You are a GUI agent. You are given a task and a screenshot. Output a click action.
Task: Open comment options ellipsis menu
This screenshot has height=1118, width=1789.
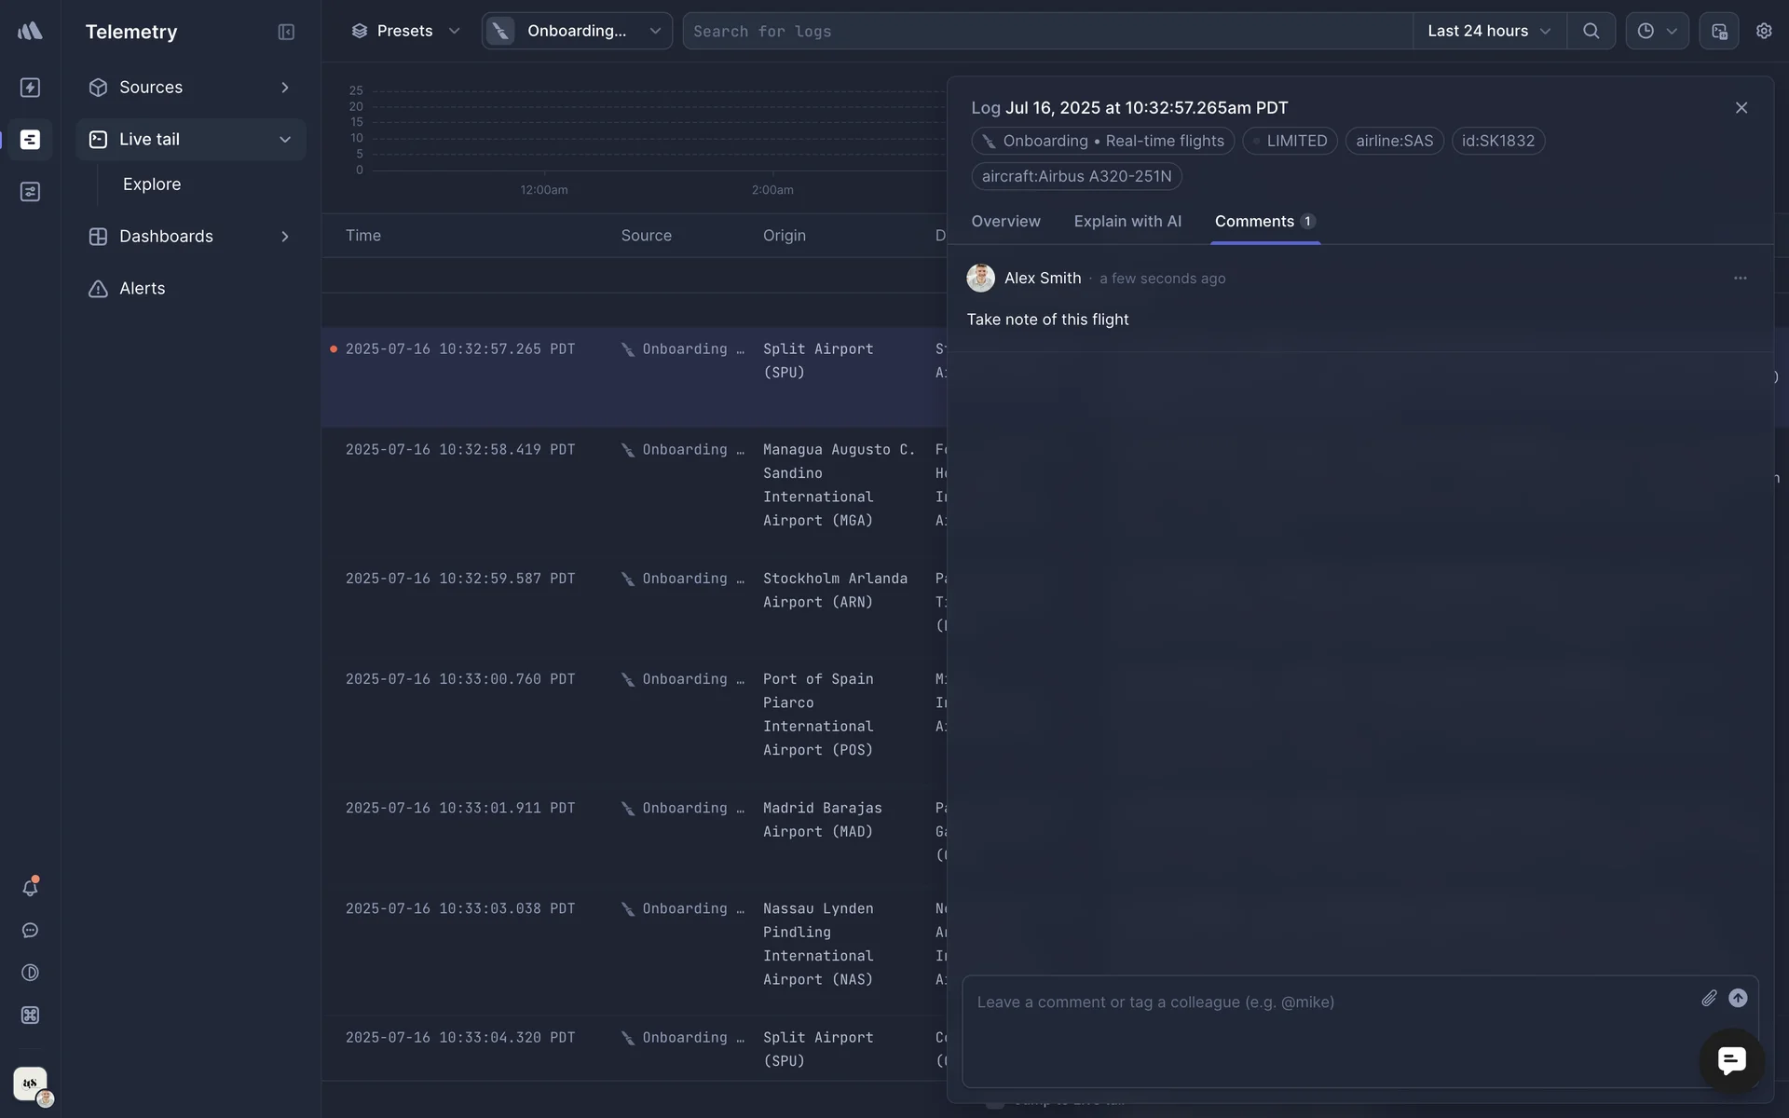(1740, 279)
